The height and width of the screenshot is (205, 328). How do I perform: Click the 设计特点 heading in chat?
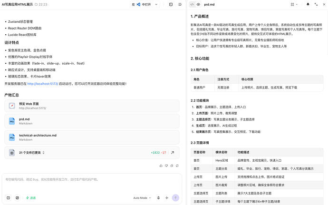point(12,42)
